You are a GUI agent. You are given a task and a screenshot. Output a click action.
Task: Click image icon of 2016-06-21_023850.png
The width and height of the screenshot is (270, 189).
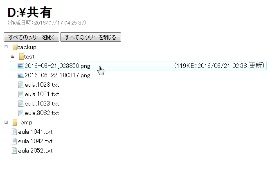click(x=21, y=66)
